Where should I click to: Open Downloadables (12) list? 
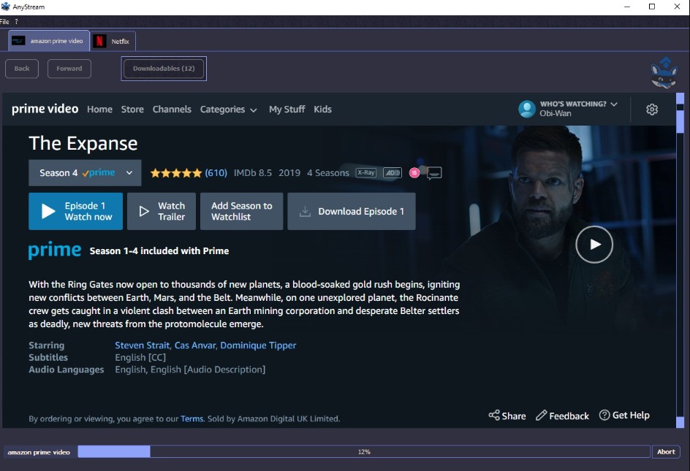(x=164, y=69)
